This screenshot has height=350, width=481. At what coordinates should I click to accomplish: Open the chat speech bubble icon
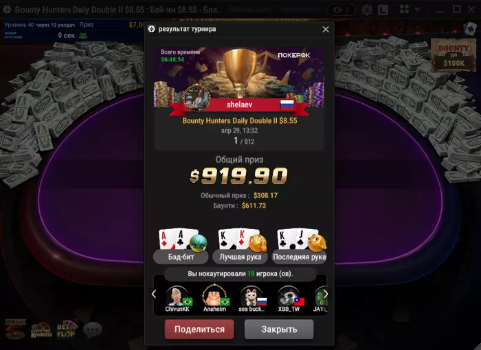(92, 329)
